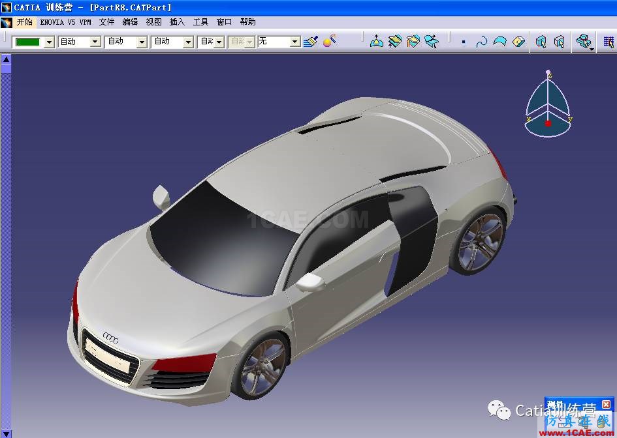The image size is (617, 438).
Task: Enable the curve selection filter
Action: pos(482,42)
